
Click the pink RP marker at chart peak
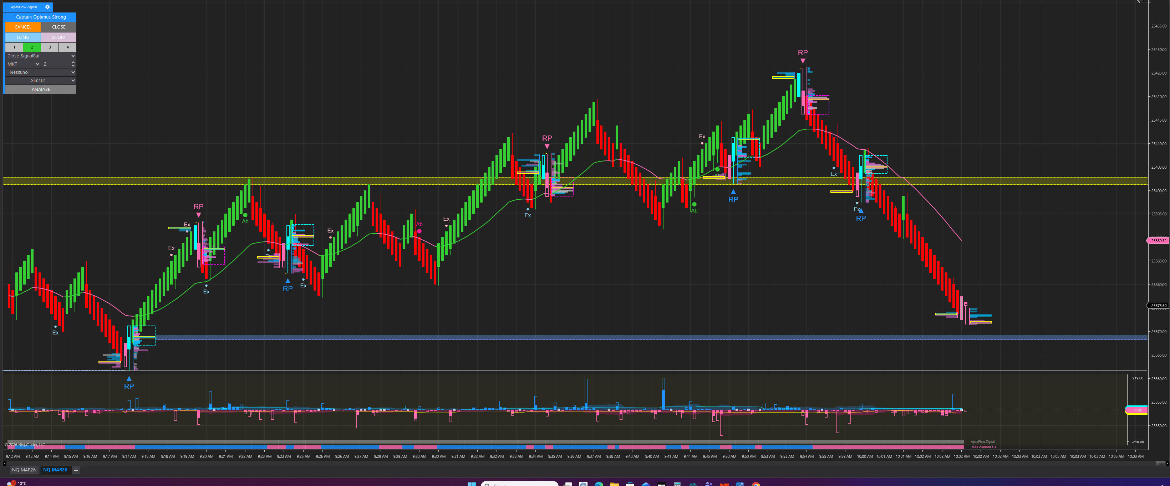(803, 53)
